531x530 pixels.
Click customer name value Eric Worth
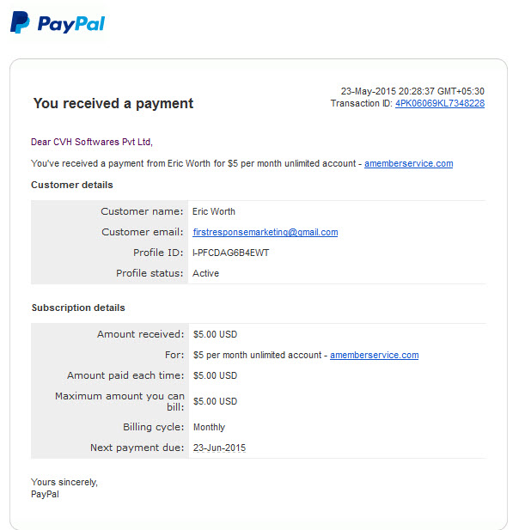point(214,211)
